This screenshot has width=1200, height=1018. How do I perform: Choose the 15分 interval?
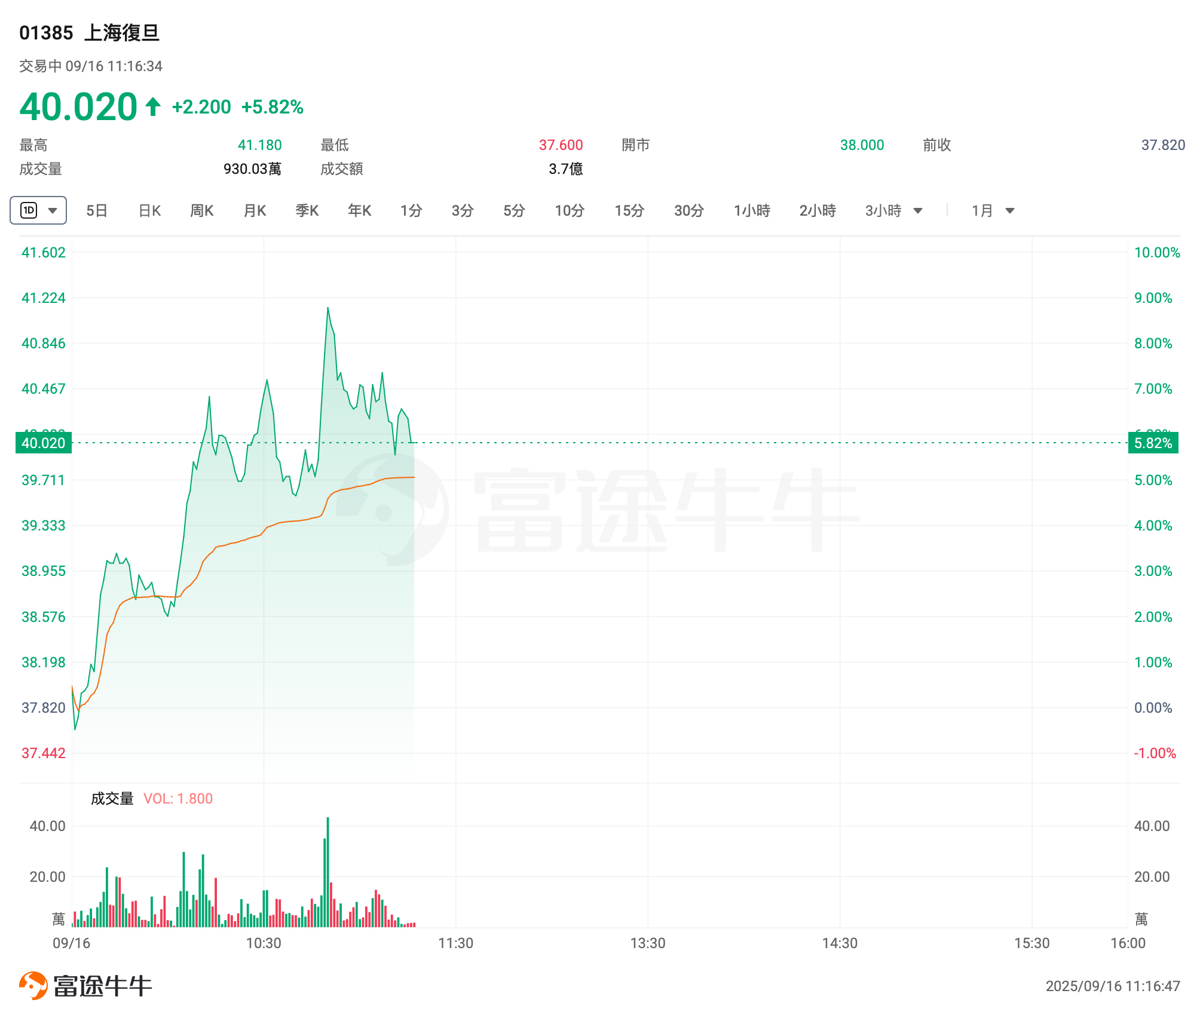(x=629, y=210)
